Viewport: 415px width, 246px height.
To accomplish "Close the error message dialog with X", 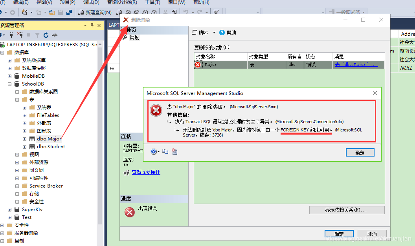I will click(x=375, y=93).
